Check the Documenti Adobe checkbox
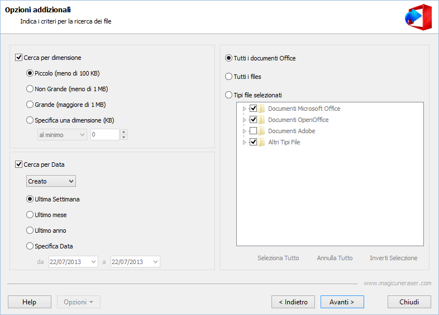The height and width of the screenshot is (315, 439). pyautogui.click(x=253, y=131)
